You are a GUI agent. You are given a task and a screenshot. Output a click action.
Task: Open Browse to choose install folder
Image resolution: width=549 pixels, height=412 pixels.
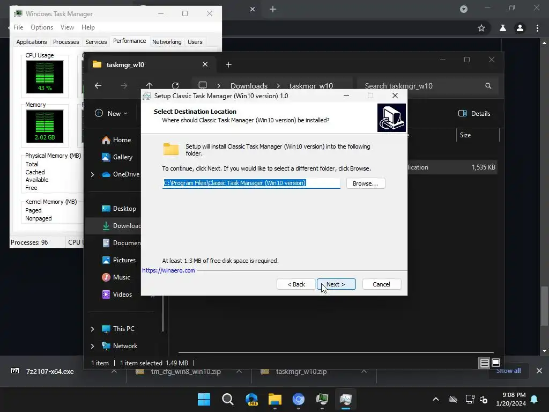click(366, 183)
